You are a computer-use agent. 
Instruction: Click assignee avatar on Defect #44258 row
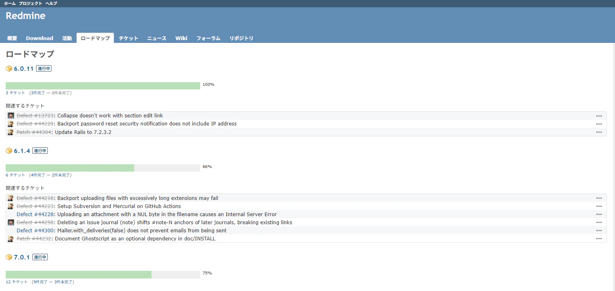(x=11, y=223)
